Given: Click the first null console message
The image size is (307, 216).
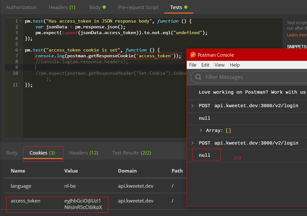Looking at the screenshot, I should point(204,118).
